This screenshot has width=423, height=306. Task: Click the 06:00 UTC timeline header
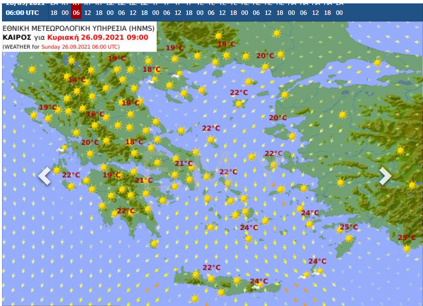[x=22, y=13]
